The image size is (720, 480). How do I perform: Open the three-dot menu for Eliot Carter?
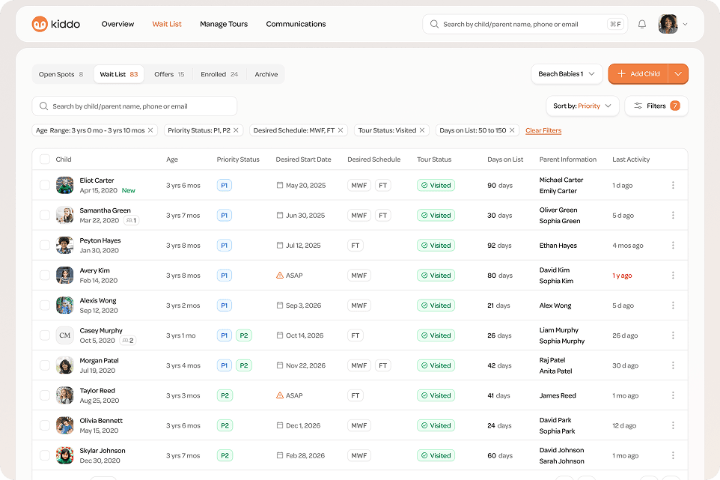pos(673,185)
